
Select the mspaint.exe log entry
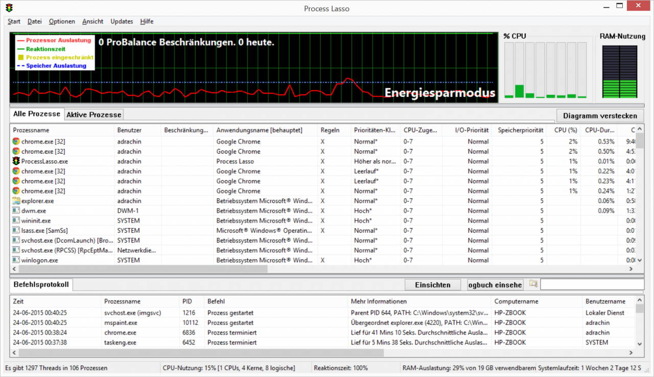323,322
